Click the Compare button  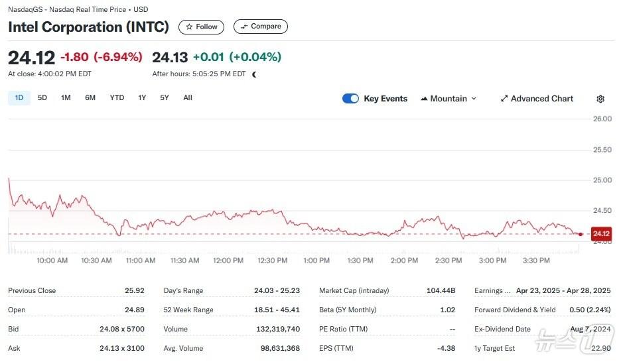(260, 27)
